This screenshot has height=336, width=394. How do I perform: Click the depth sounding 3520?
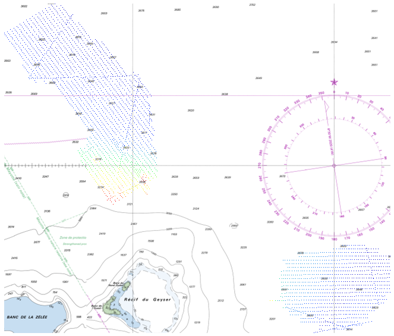pos(191,111)
